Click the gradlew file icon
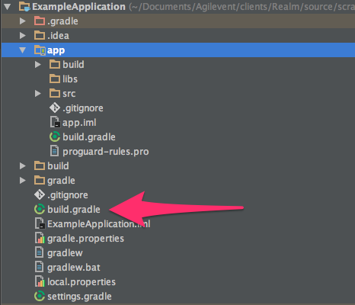 click(39, 252)
